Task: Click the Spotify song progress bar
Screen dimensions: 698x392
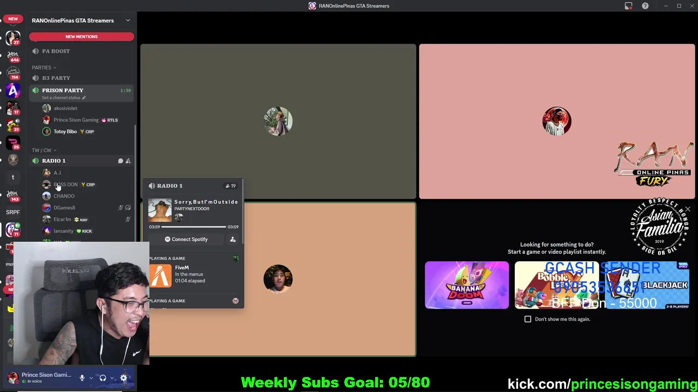Action: (x=194, y=227)
